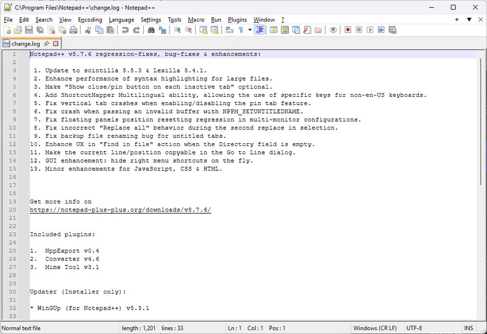
Task: Toggle word wrap in the toolbar
Action: (x=229, y=30)
